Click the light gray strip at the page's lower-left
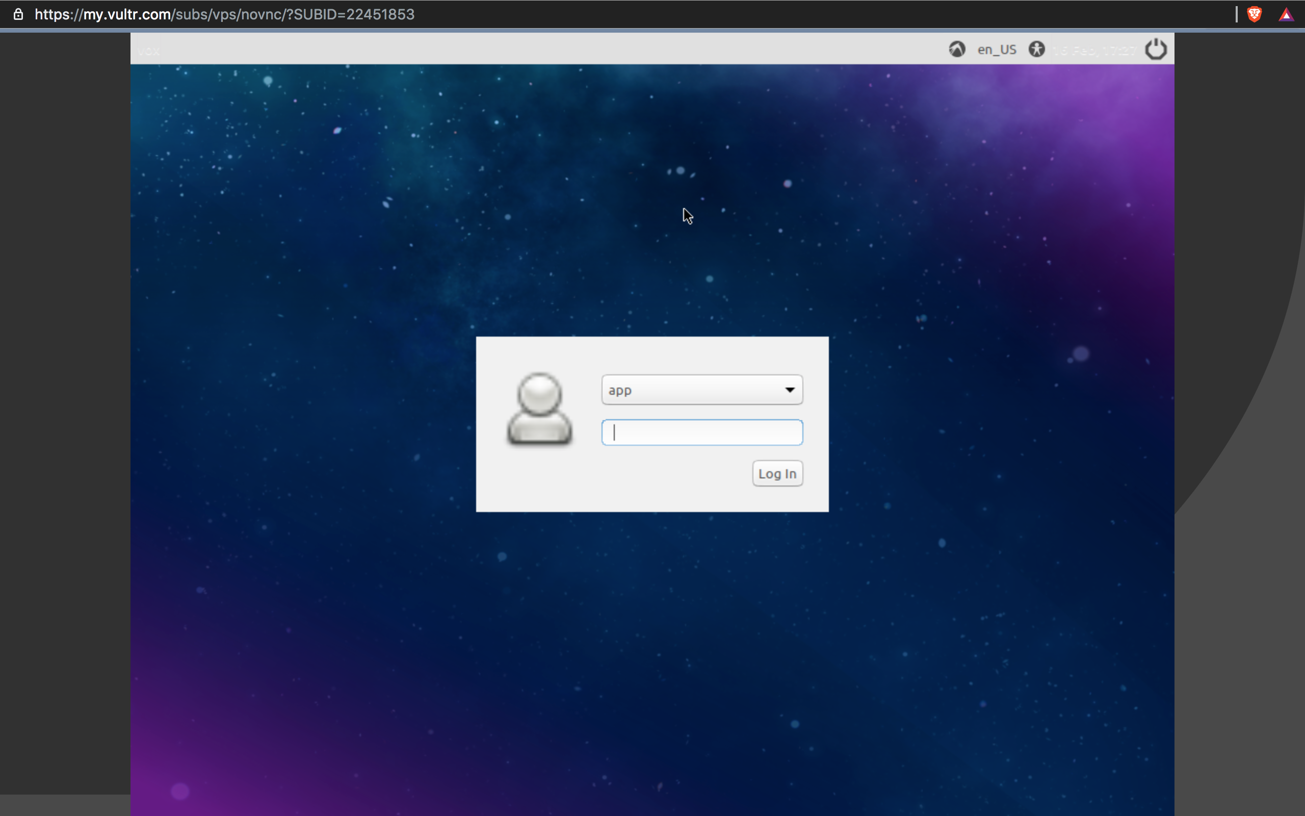The image size is (1305, 816). [65, 805]
